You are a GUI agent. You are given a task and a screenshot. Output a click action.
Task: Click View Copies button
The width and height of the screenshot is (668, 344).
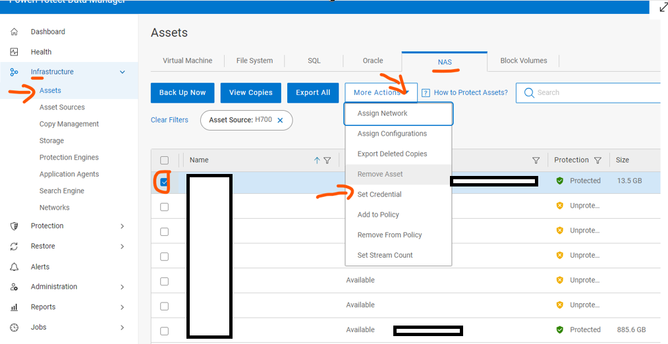point(250,93)
